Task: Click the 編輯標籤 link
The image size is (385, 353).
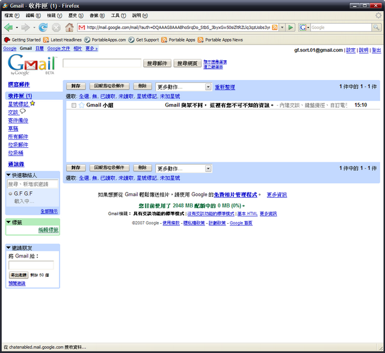Action: (48, 230)
